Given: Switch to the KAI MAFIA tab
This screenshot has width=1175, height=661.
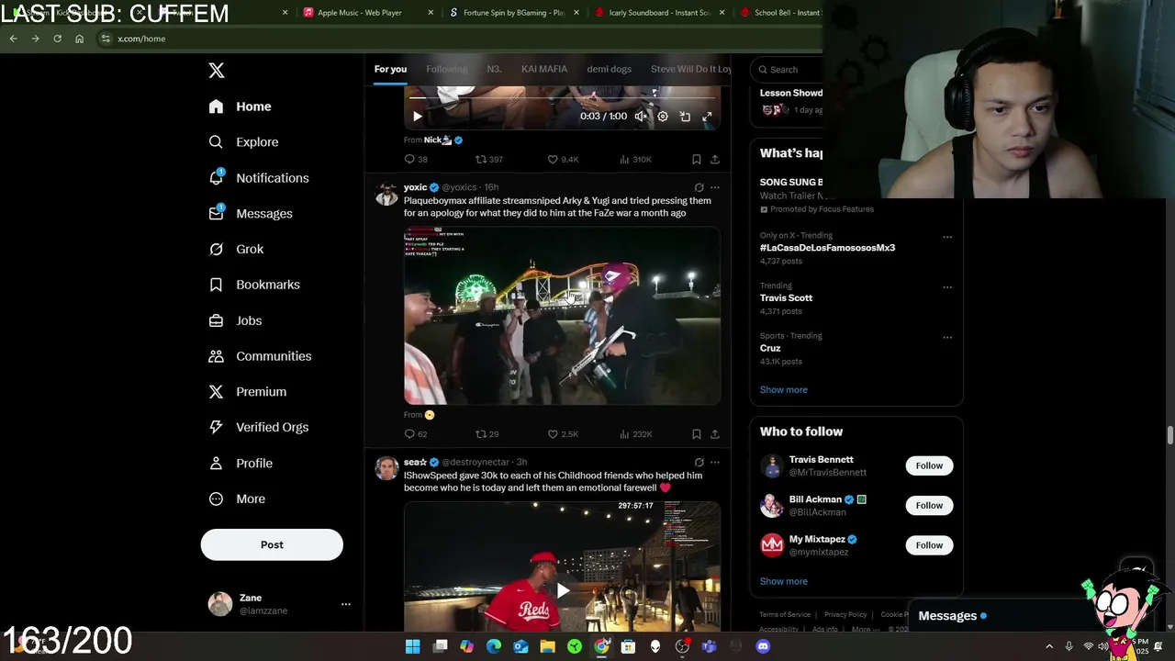Looking at the screenshot, I should (544, 70).
